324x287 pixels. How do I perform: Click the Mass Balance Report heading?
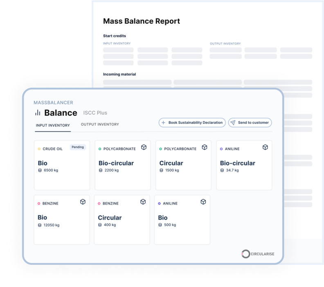141,21
